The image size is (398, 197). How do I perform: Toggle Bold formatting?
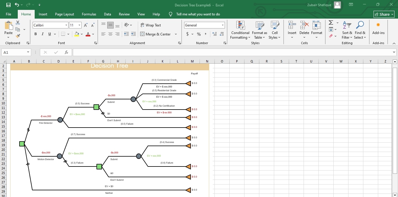[36, 34]
